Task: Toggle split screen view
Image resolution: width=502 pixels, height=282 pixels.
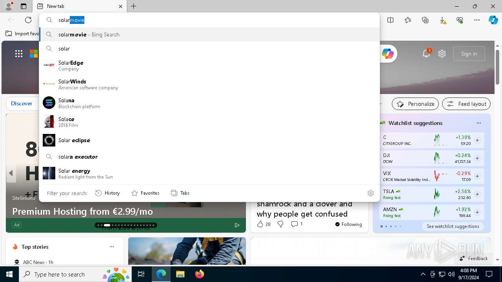Action: click(x=391, y=20)
